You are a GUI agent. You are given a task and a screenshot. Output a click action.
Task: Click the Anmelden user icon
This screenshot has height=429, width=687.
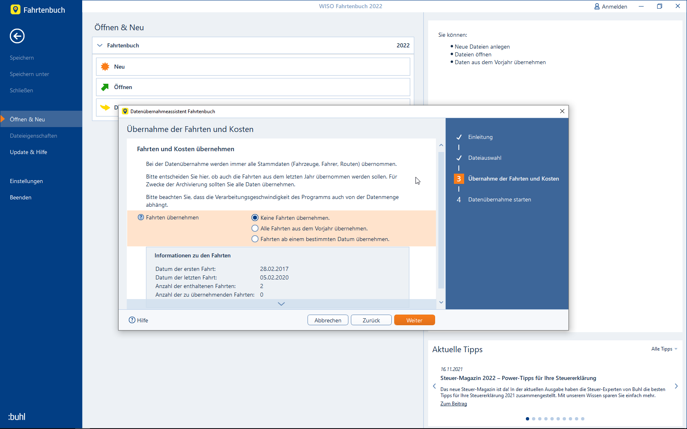[x=597, y=7]
